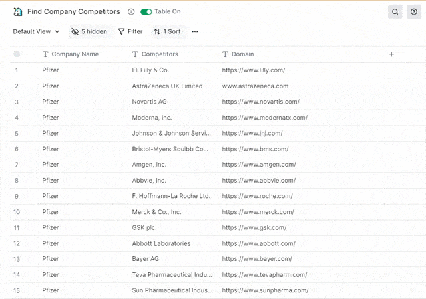Click the https://www.roche.com/ domain cell
426x299 pixels.
click(x=258, y=196)
